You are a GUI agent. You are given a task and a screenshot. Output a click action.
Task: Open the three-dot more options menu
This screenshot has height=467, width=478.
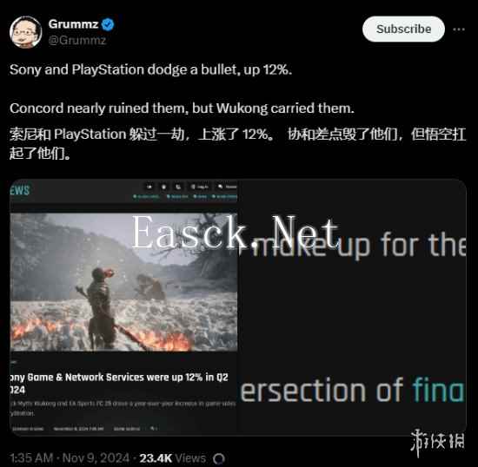click(x=459, y=30)
